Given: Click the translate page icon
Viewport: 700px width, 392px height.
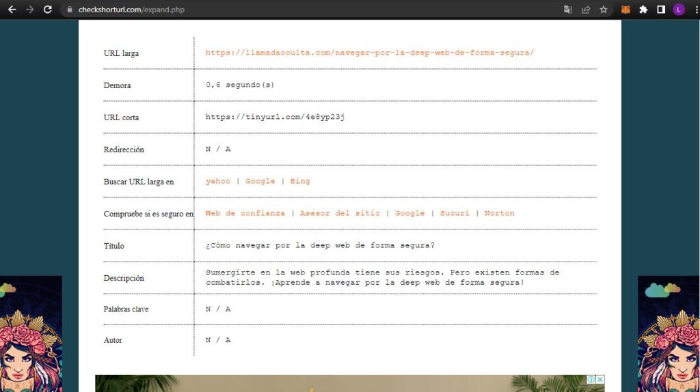Looking at the screenshot, I should (568, 10).
